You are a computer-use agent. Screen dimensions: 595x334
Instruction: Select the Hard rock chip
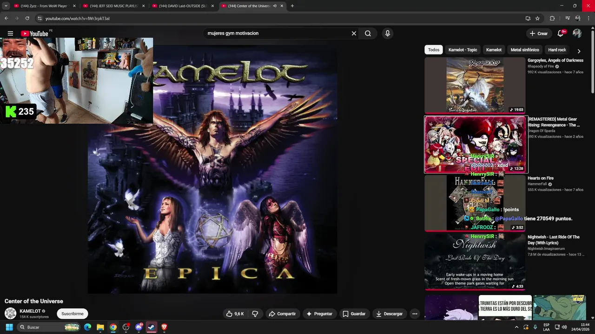click(557, 50)
